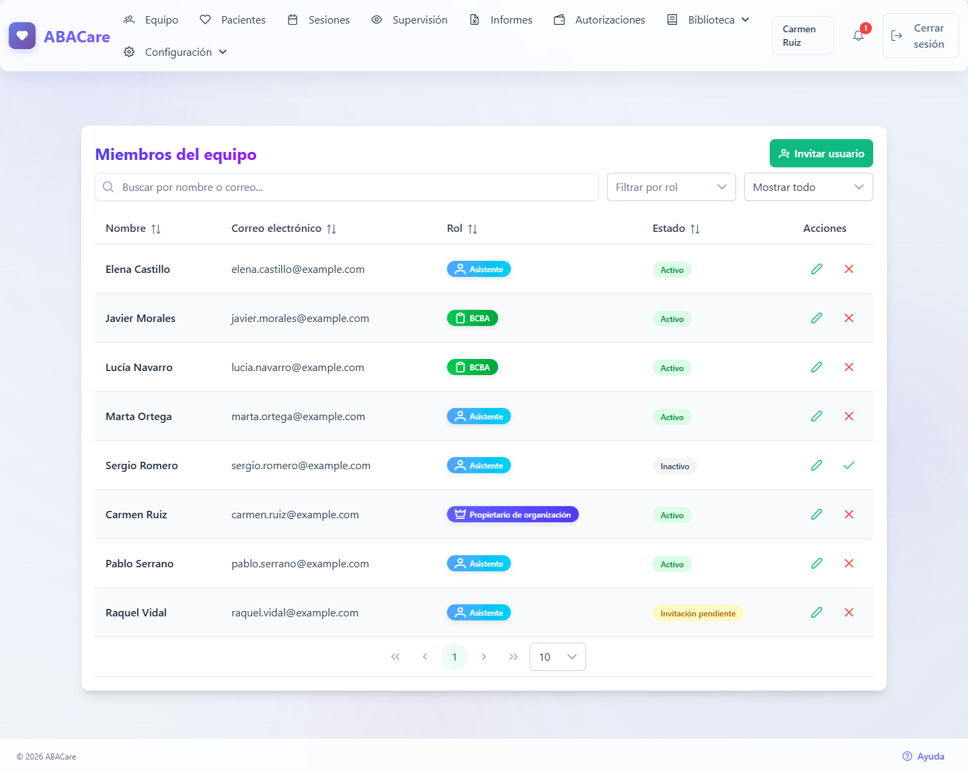Expand the Biblioteca menu
This screenshot has width=968, height=773.
709,20
